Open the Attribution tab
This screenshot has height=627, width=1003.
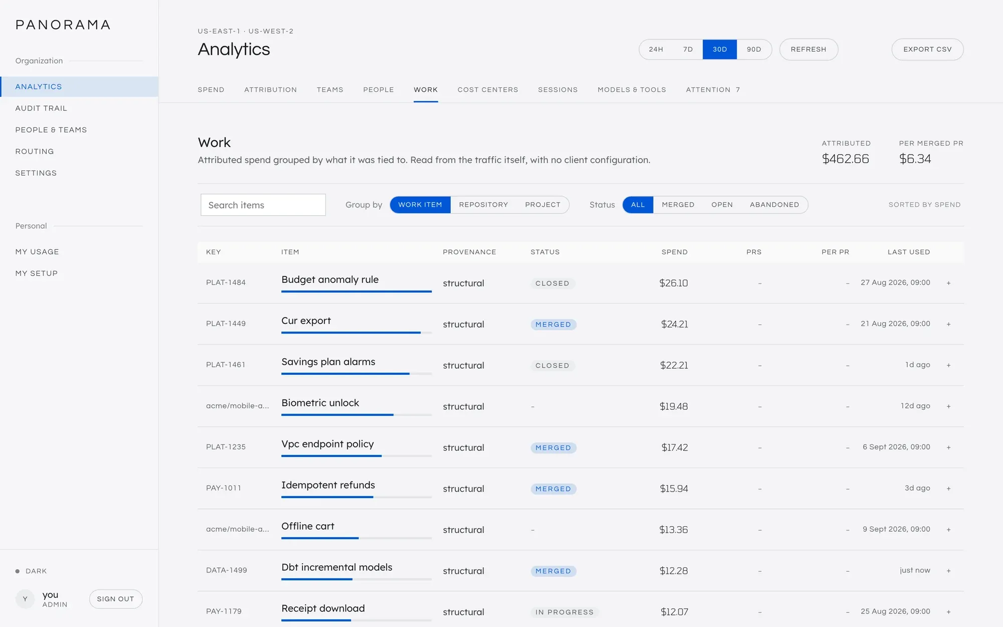tap(270, 90)
